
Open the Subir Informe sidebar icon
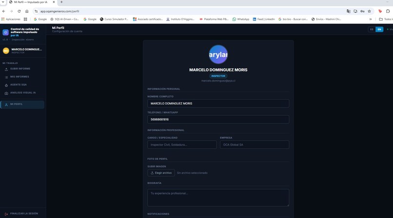[x=6, y=69]
